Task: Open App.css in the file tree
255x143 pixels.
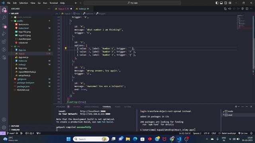Action: coord(22,50)
